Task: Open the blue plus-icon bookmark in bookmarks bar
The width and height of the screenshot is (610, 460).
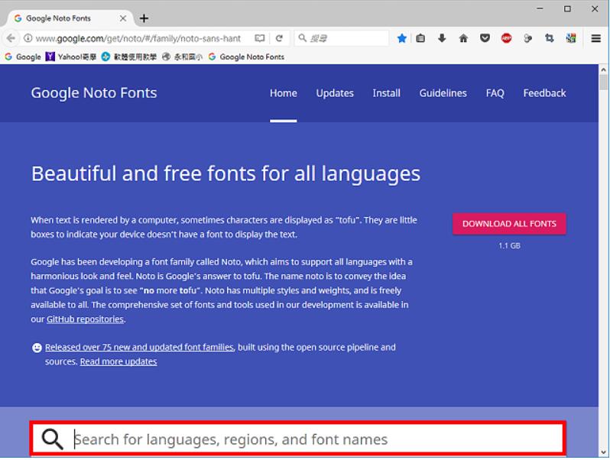Action: click(128, 57)
